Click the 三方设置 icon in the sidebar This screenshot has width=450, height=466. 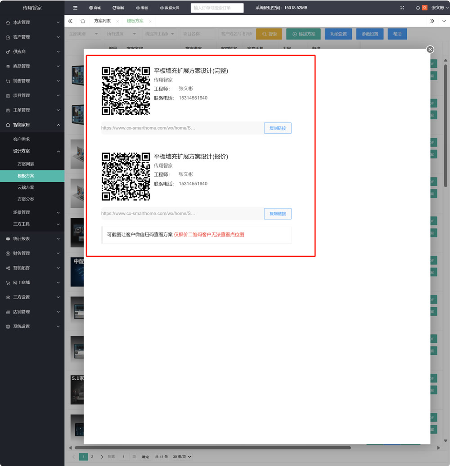[8, 297]
